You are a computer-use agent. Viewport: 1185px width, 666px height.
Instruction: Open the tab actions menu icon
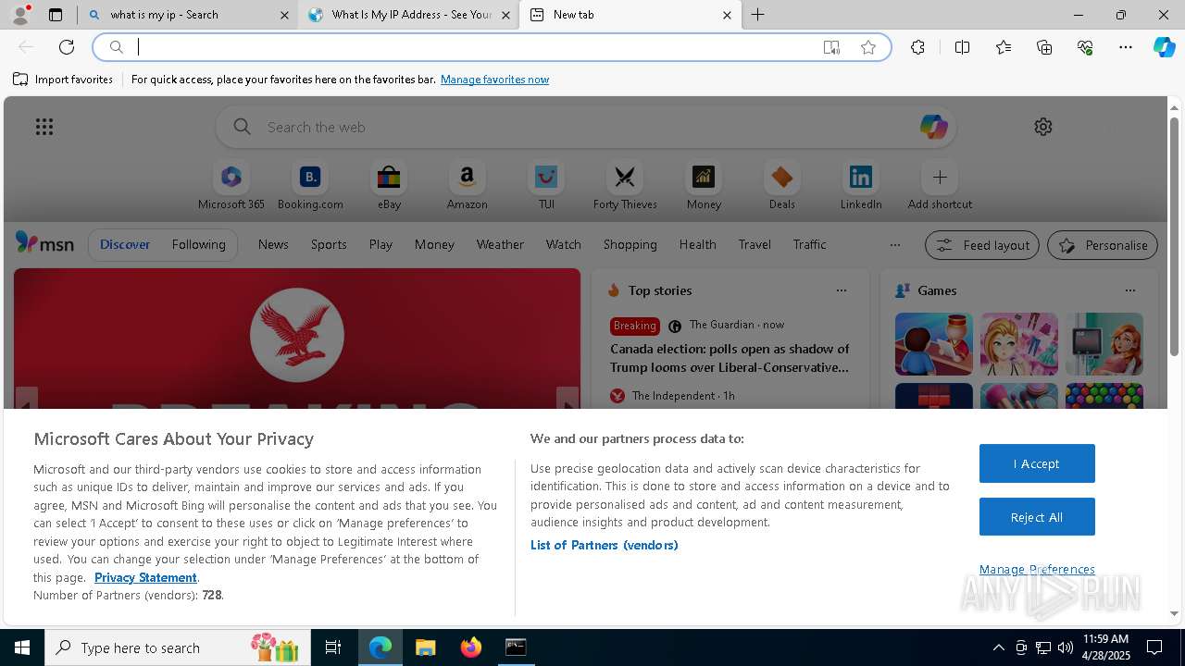pos(56,15)
